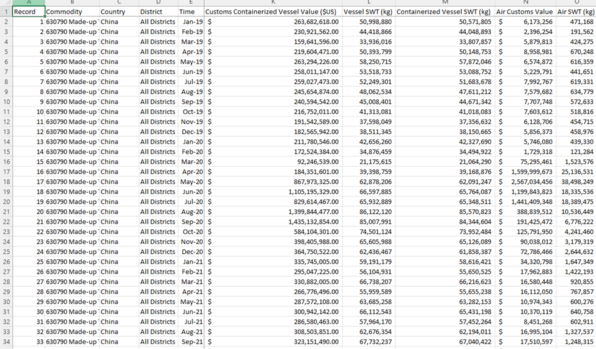Click Vessel SWT cell 86,122,120
This screenshot has height=349, width=596.
pos(369,212)
